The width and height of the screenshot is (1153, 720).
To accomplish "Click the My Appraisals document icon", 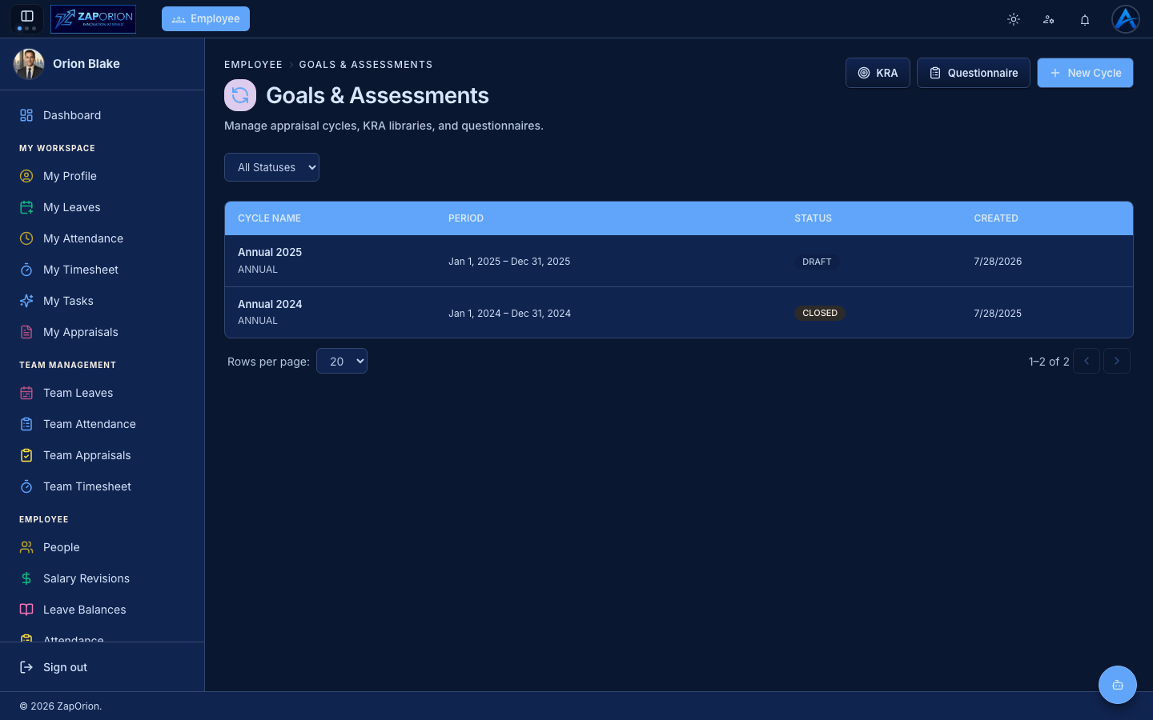I will pyautogui.click(x=26, y=332).
